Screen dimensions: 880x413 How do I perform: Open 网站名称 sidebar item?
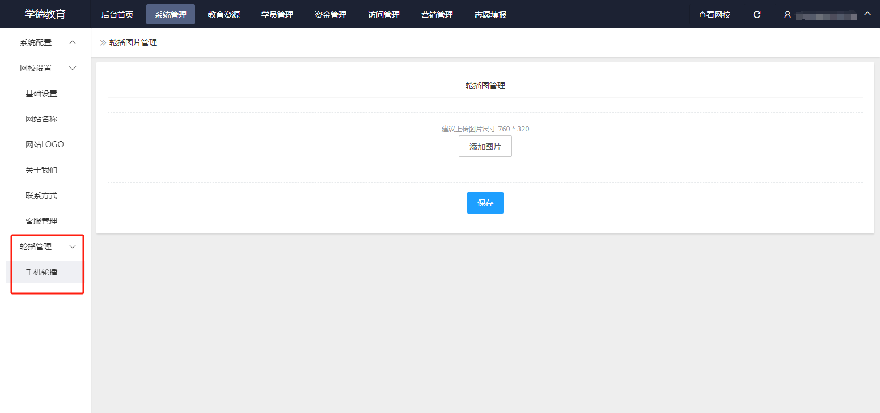[x=41, y=119]
